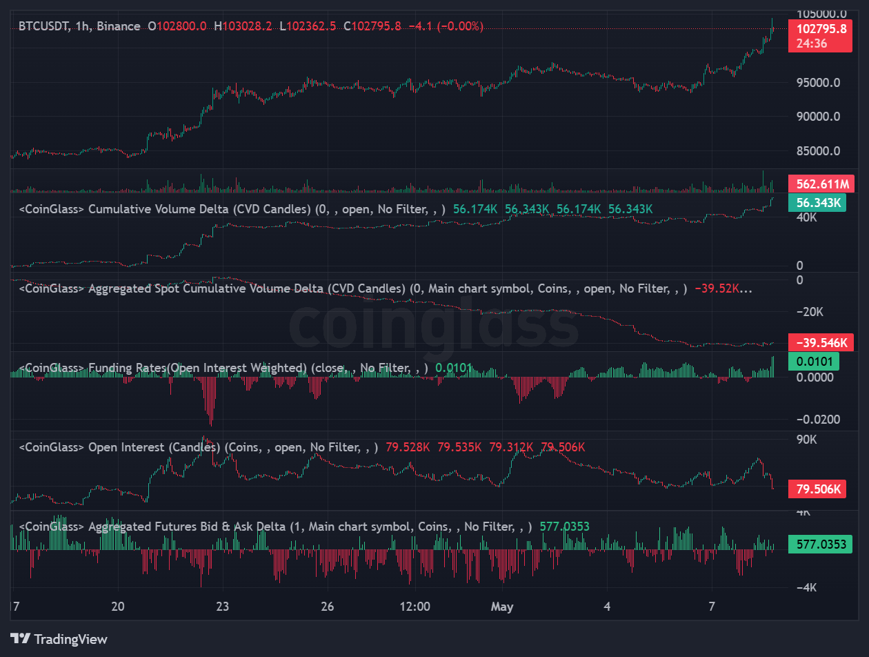869x657 pixels.
Task: Click the May label on the time axis
Action: [x=502, y=607]
